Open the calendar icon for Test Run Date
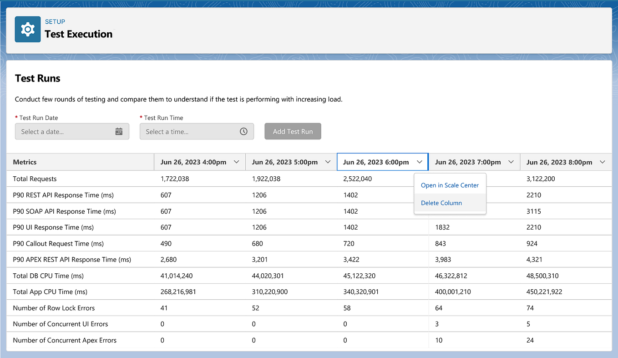The image size is (618, 358). (119, 131)
